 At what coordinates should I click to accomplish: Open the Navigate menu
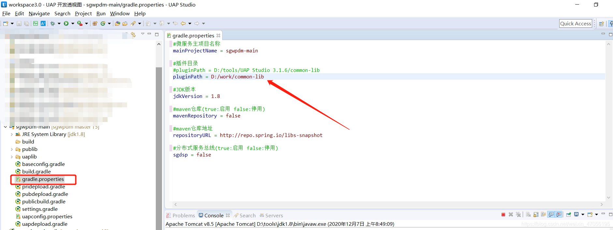pos(39,14)
